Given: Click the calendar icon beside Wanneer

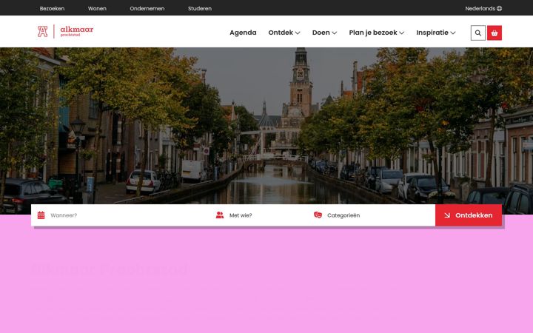Looking at the screenshot, I should [x=41, y=215].
